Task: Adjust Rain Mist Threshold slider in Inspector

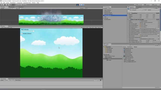Action: [147, 34]
